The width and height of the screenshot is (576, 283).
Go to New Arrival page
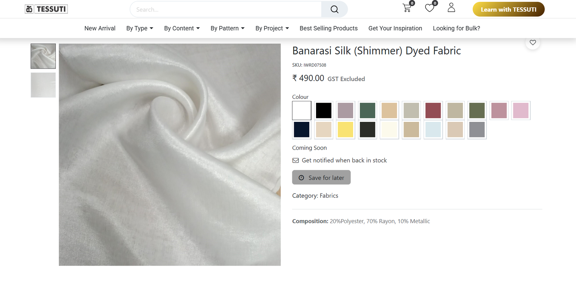click(100, 28)
